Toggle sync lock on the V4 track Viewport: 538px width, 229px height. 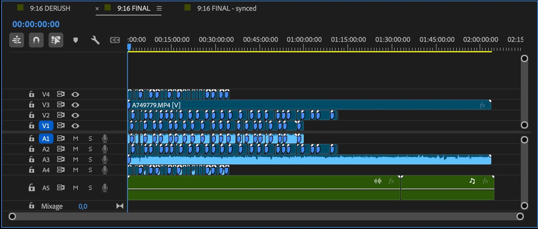(x=61, y=94)
